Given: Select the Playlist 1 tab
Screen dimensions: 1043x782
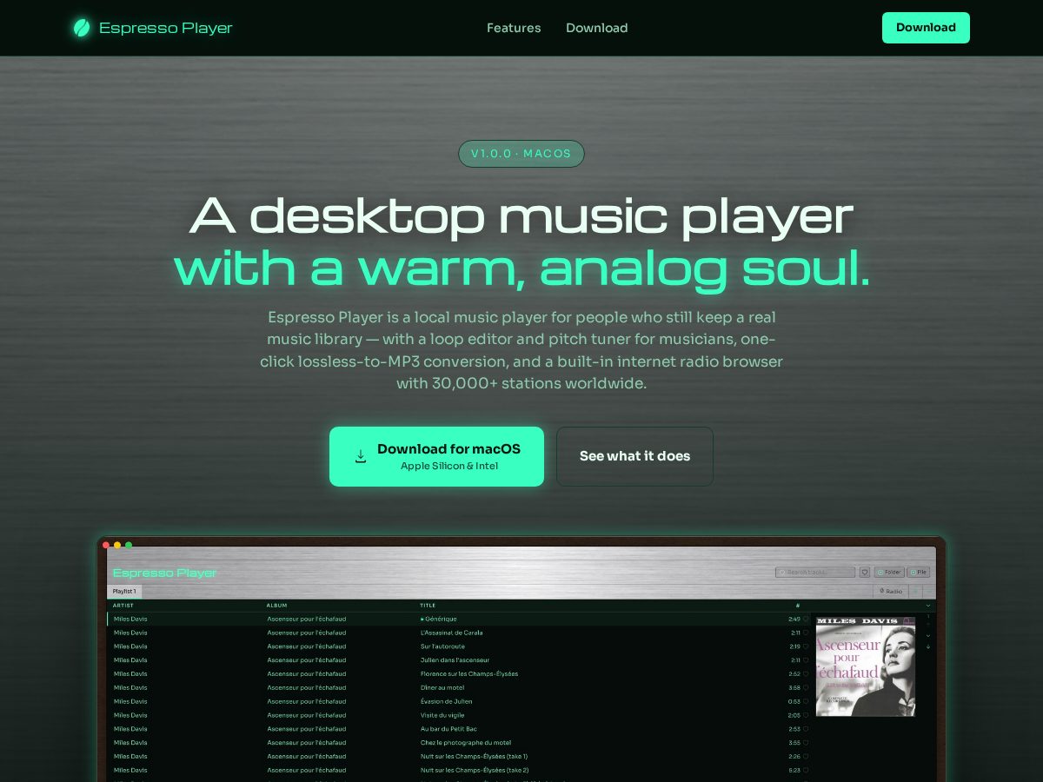Looking at the screenshot, I should coord(124,591).
